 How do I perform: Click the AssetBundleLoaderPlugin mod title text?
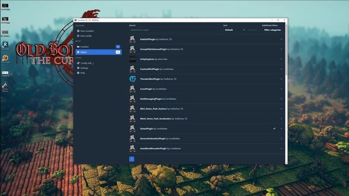pyautogui.click(x=153, y=149)
